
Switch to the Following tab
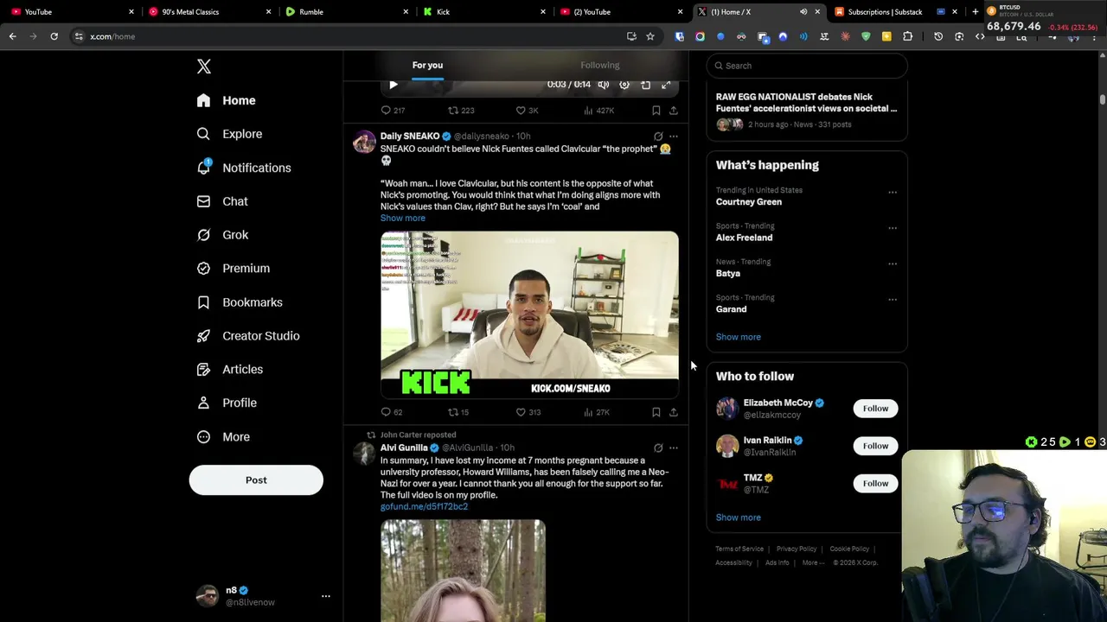coord(600,65)
